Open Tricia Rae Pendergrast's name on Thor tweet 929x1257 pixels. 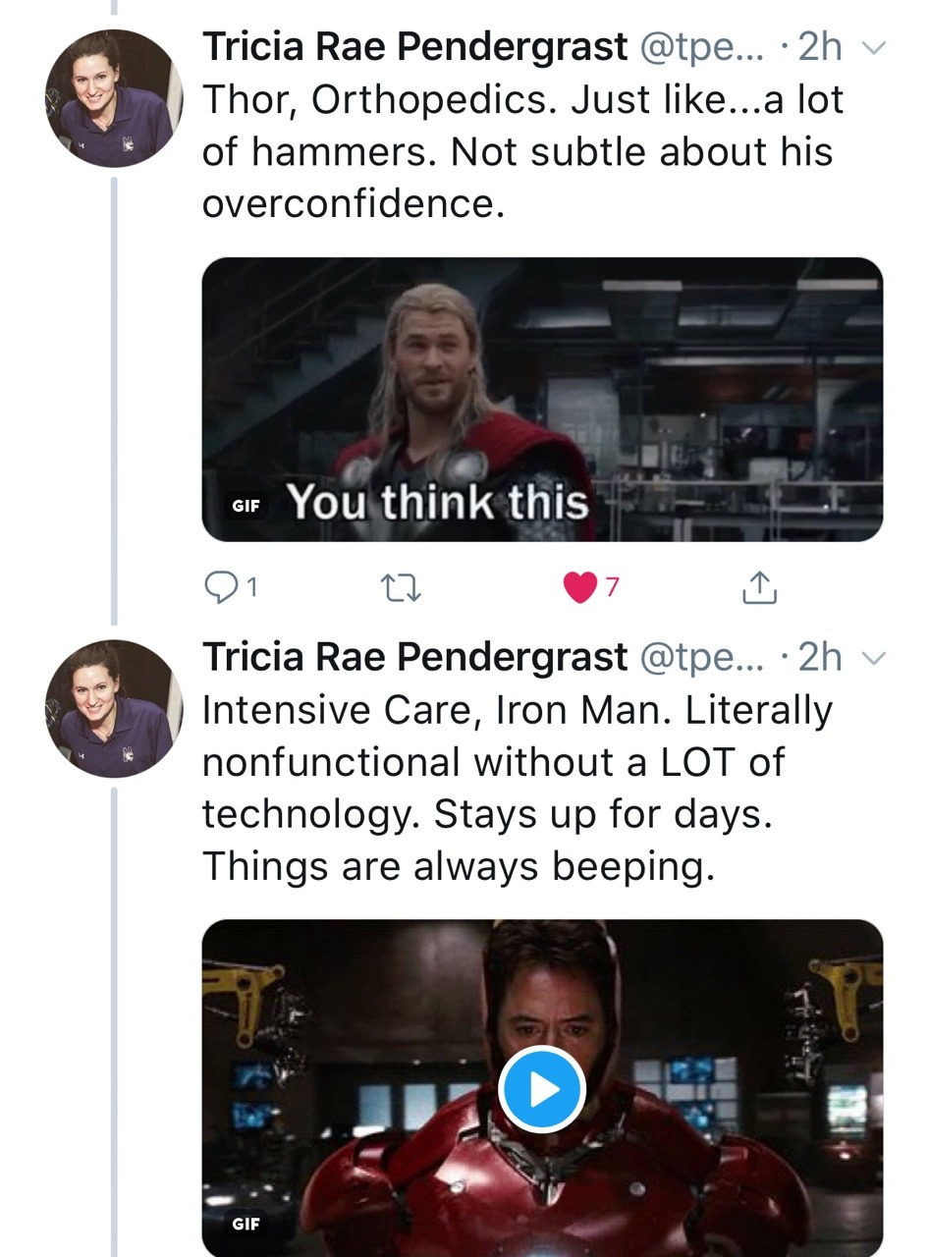pos(414,46)
